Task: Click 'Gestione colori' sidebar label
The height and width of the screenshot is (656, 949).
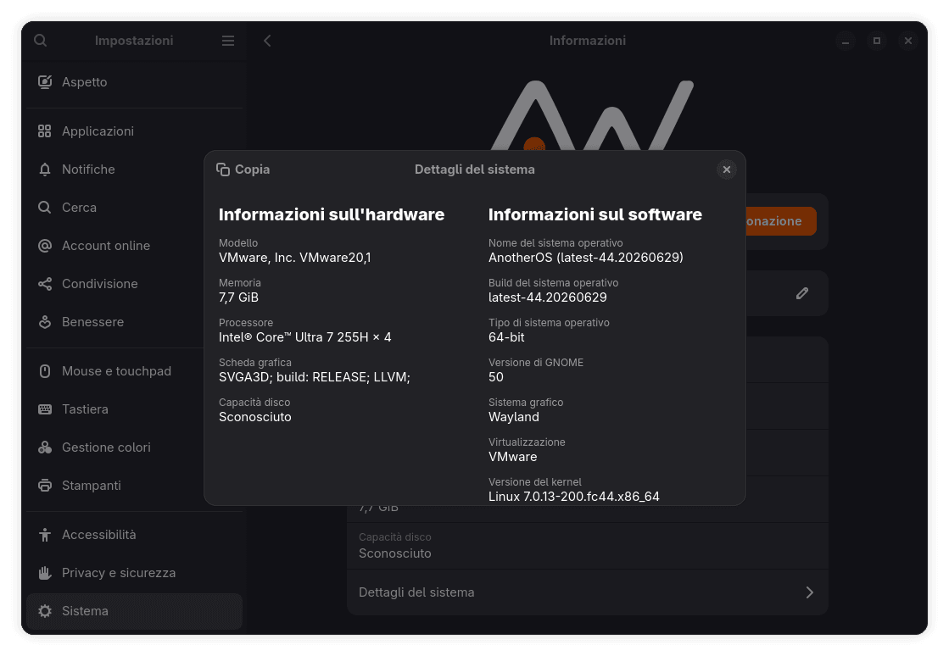Action: point(106,448)
